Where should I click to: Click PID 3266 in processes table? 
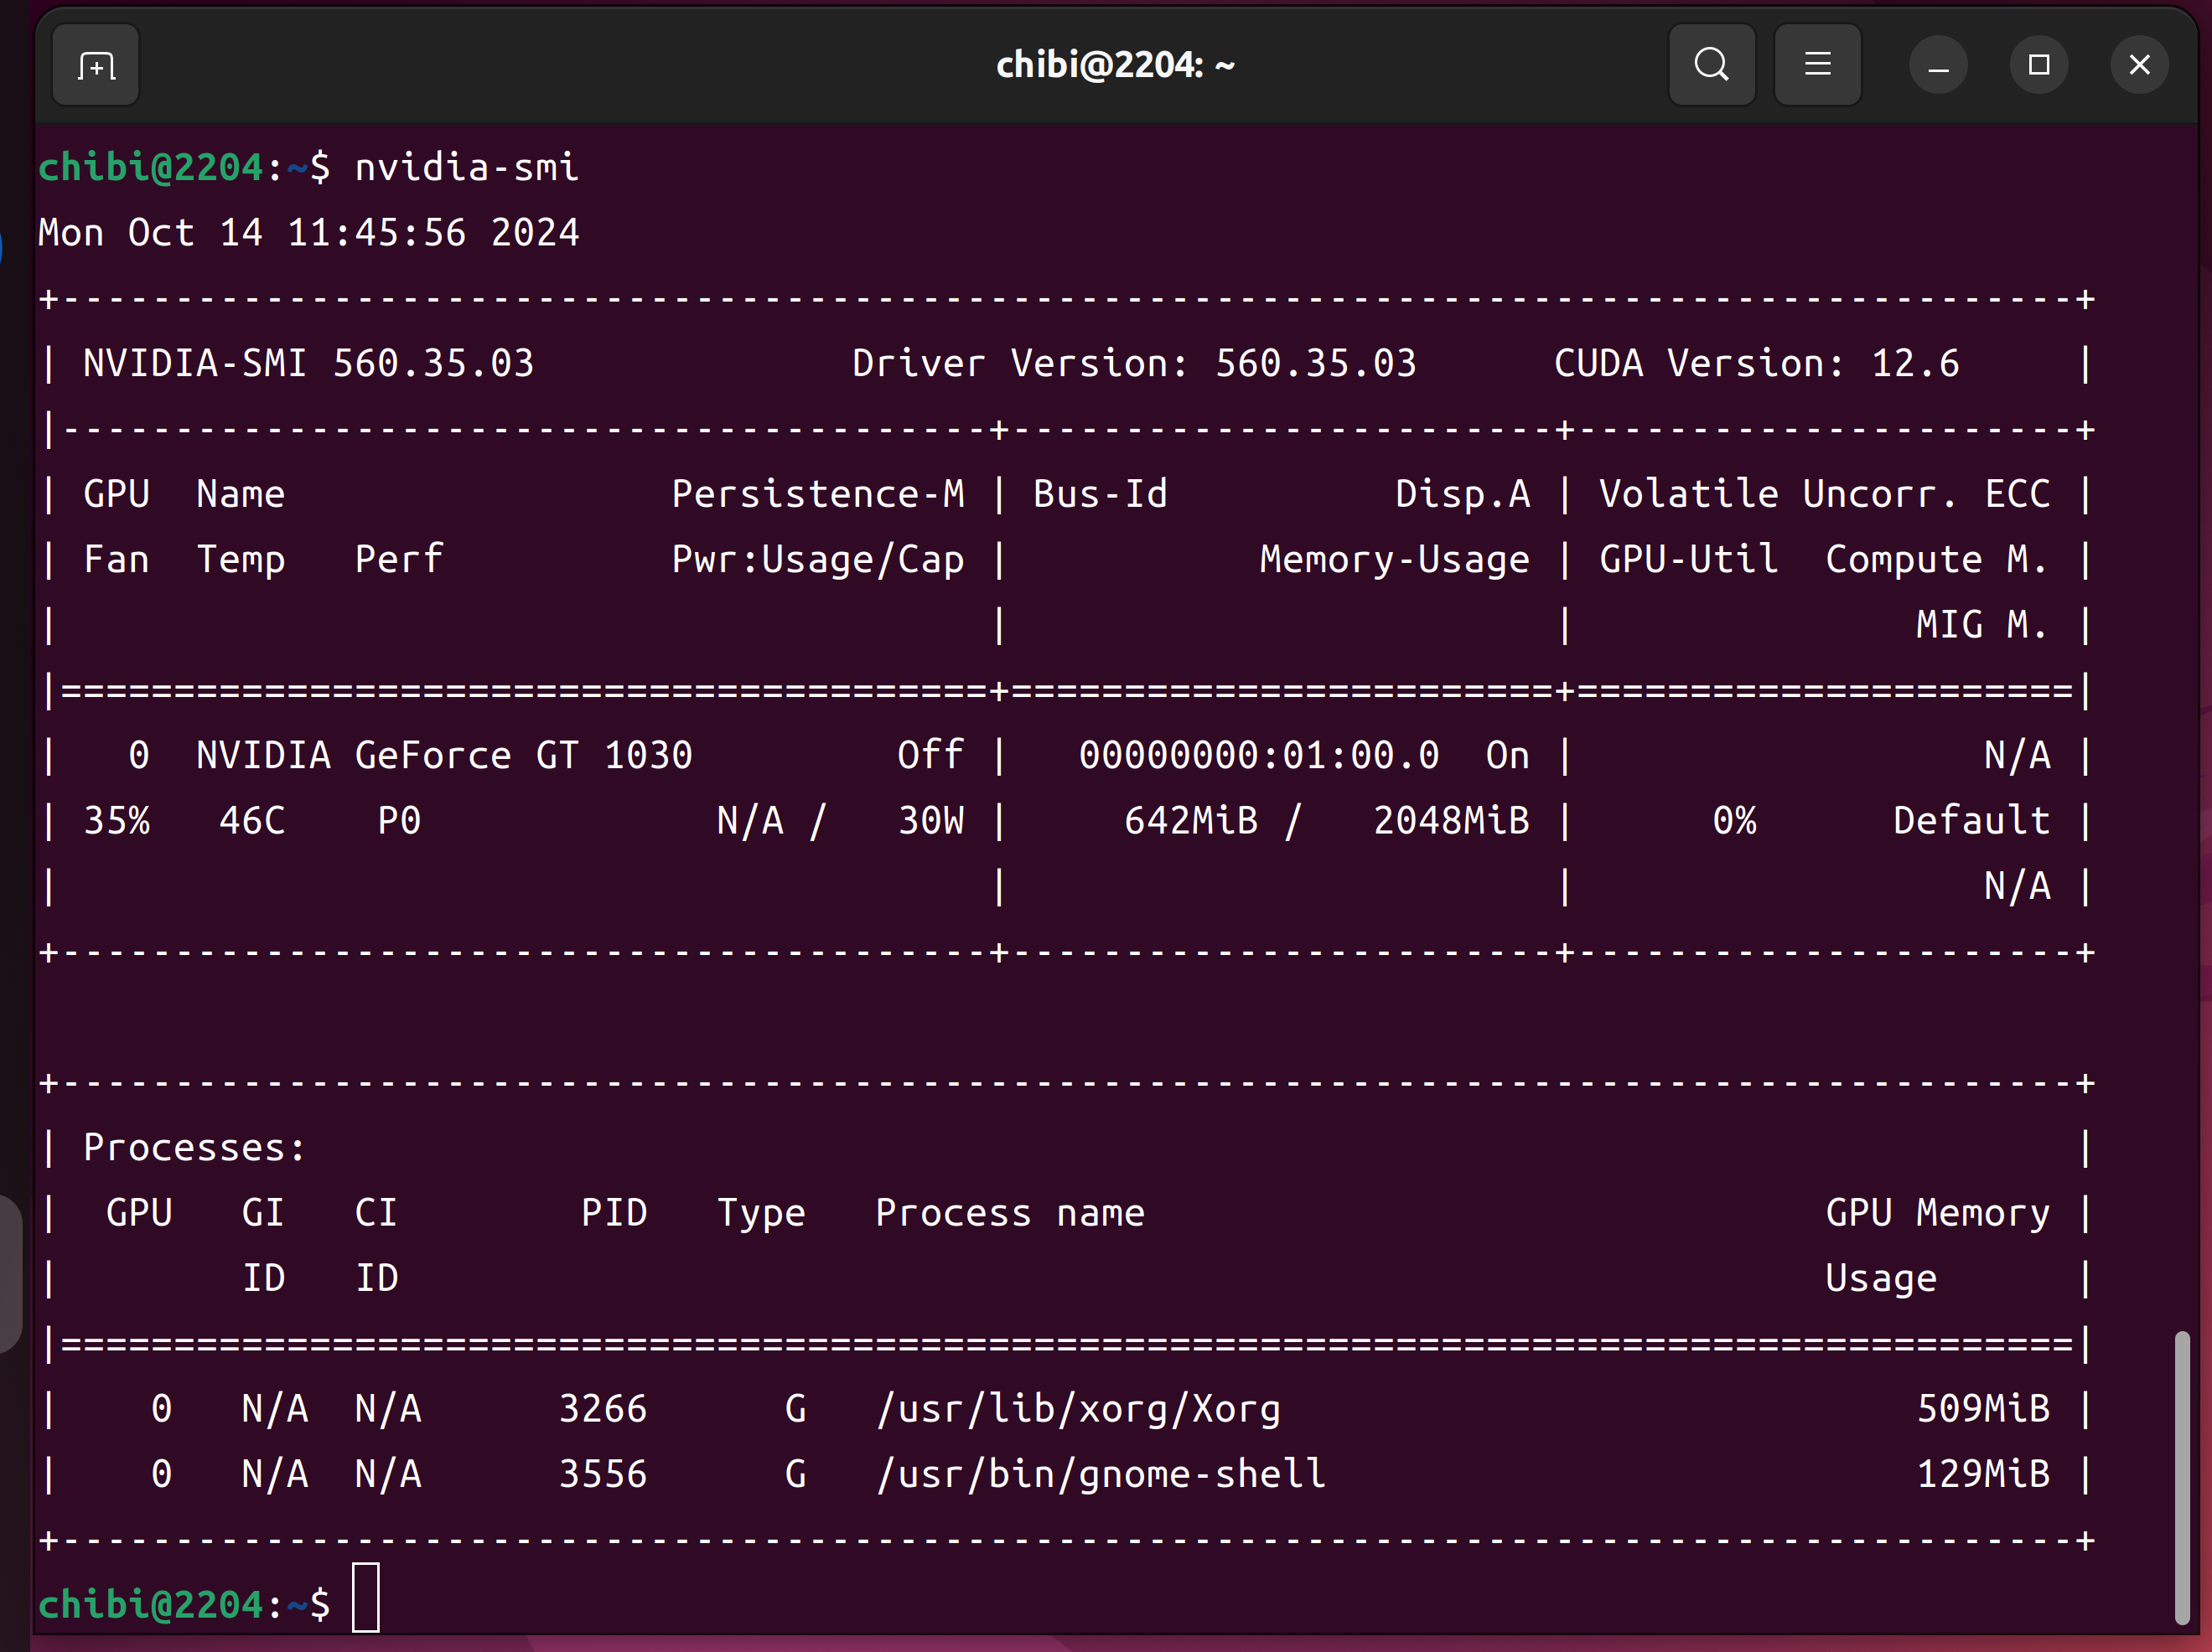(x=602, y=1409)
